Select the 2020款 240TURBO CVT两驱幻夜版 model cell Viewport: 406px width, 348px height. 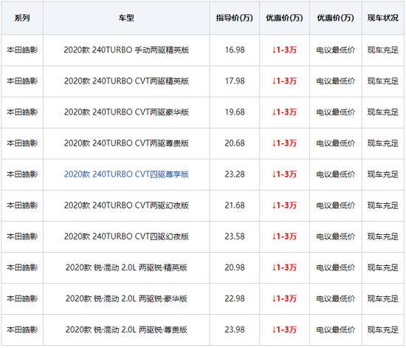click(126, 205)
